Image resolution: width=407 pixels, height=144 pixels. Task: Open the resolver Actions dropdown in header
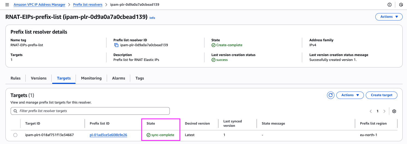click(x=389, y=17)
